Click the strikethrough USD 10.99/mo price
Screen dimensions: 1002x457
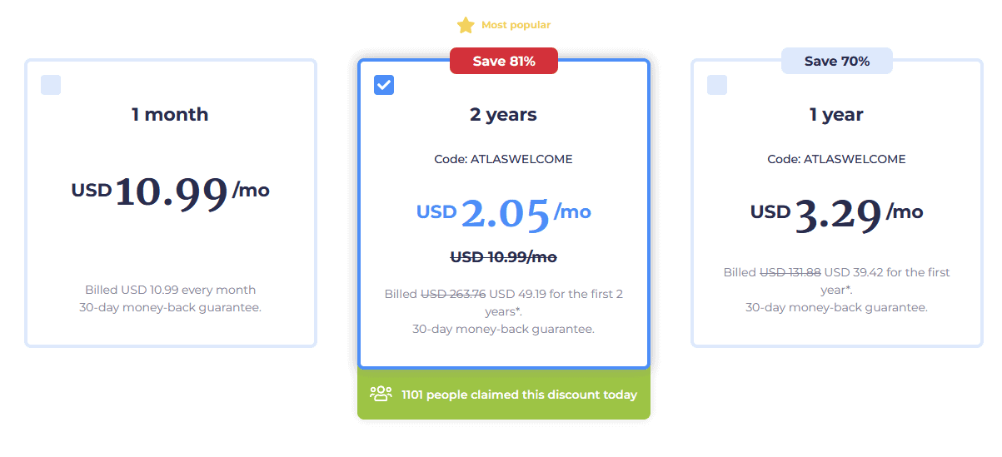(504, 257)
